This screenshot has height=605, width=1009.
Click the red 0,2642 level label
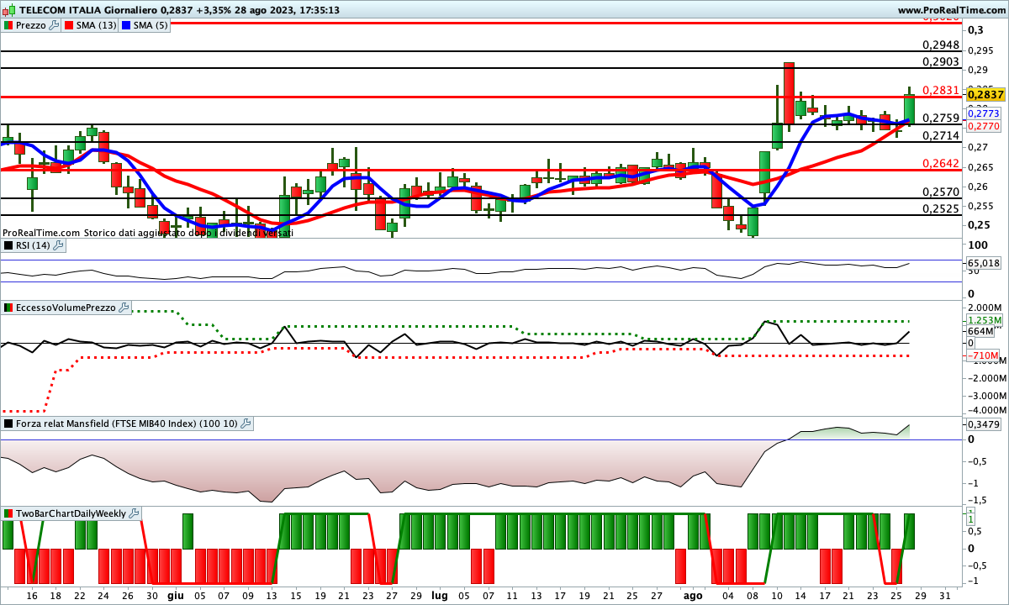[940, 163]
